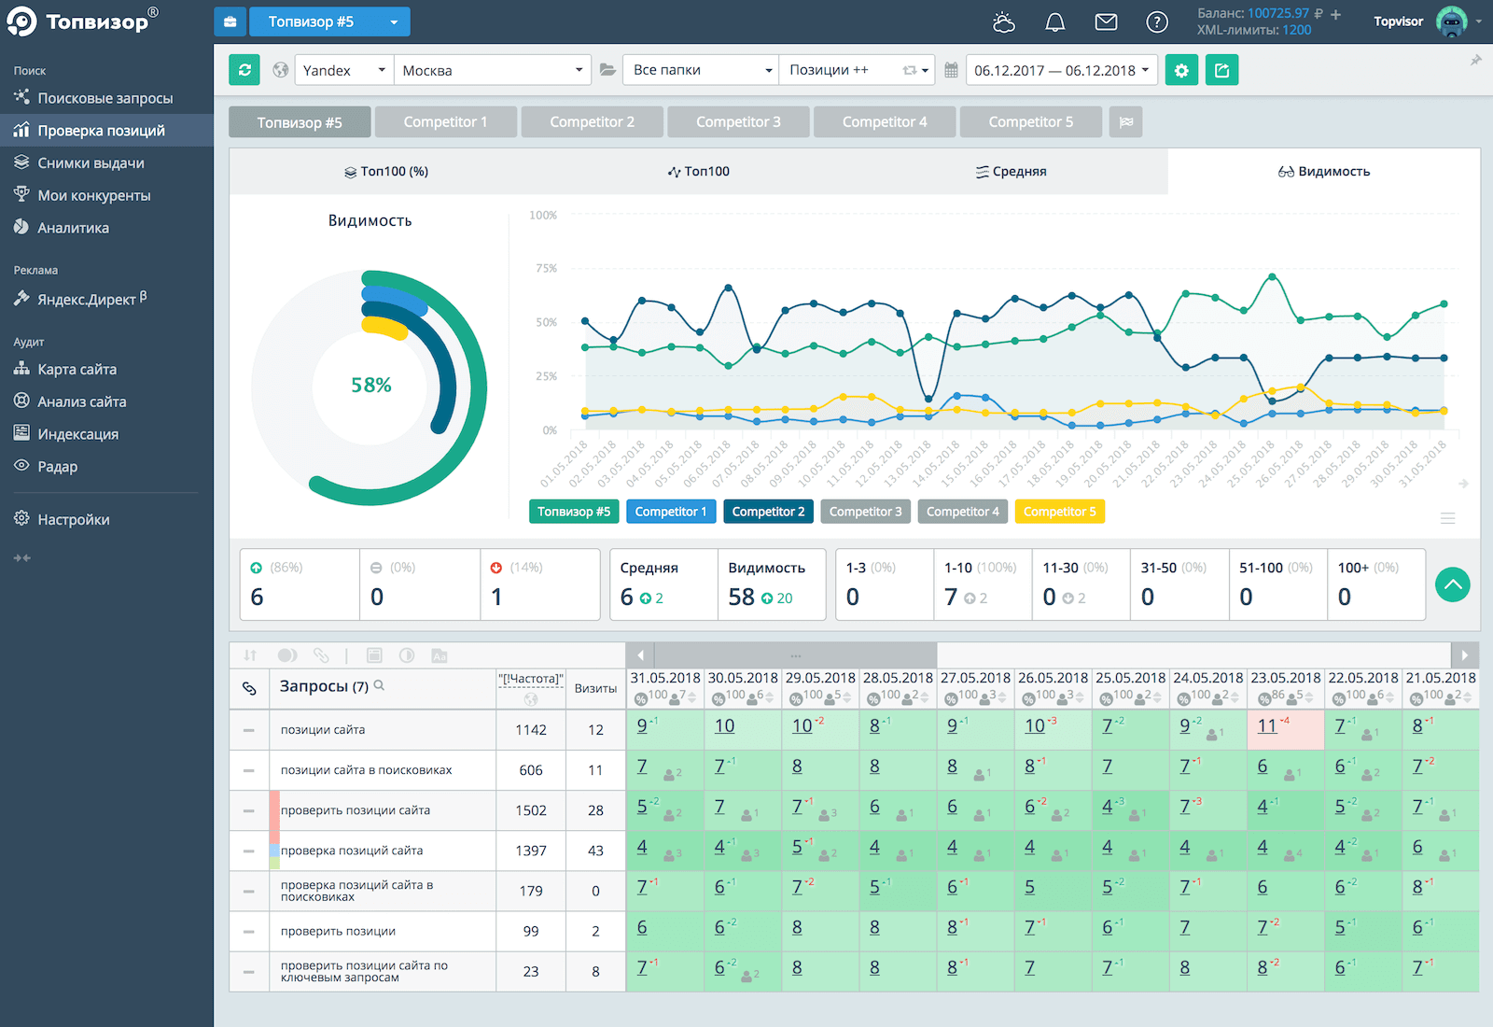Refresh positions with green refresh button
Screen dimensions: 1493x1027
tap(244, 70)
